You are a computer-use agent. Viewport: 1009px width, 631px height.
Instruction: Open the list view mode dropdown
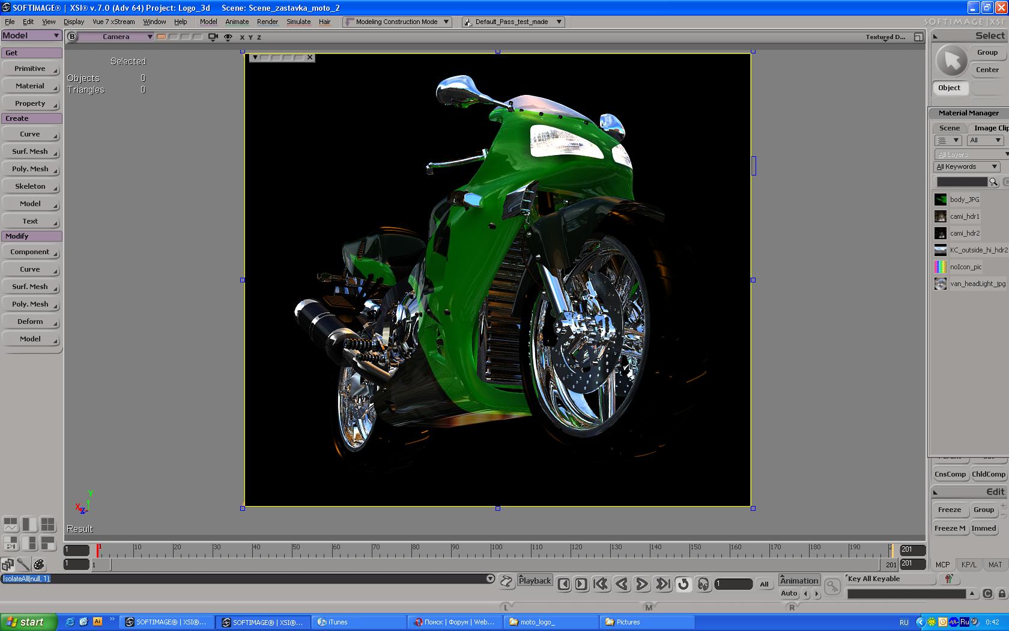pos(948,140)
